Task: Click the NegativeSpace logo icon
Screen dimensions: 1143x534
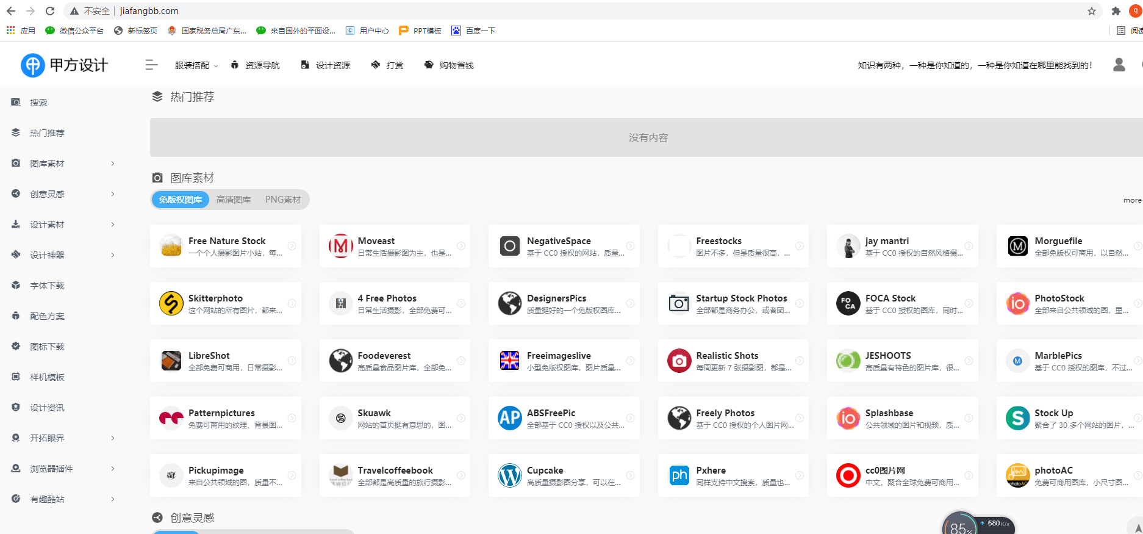Action: tap(510, 246)
